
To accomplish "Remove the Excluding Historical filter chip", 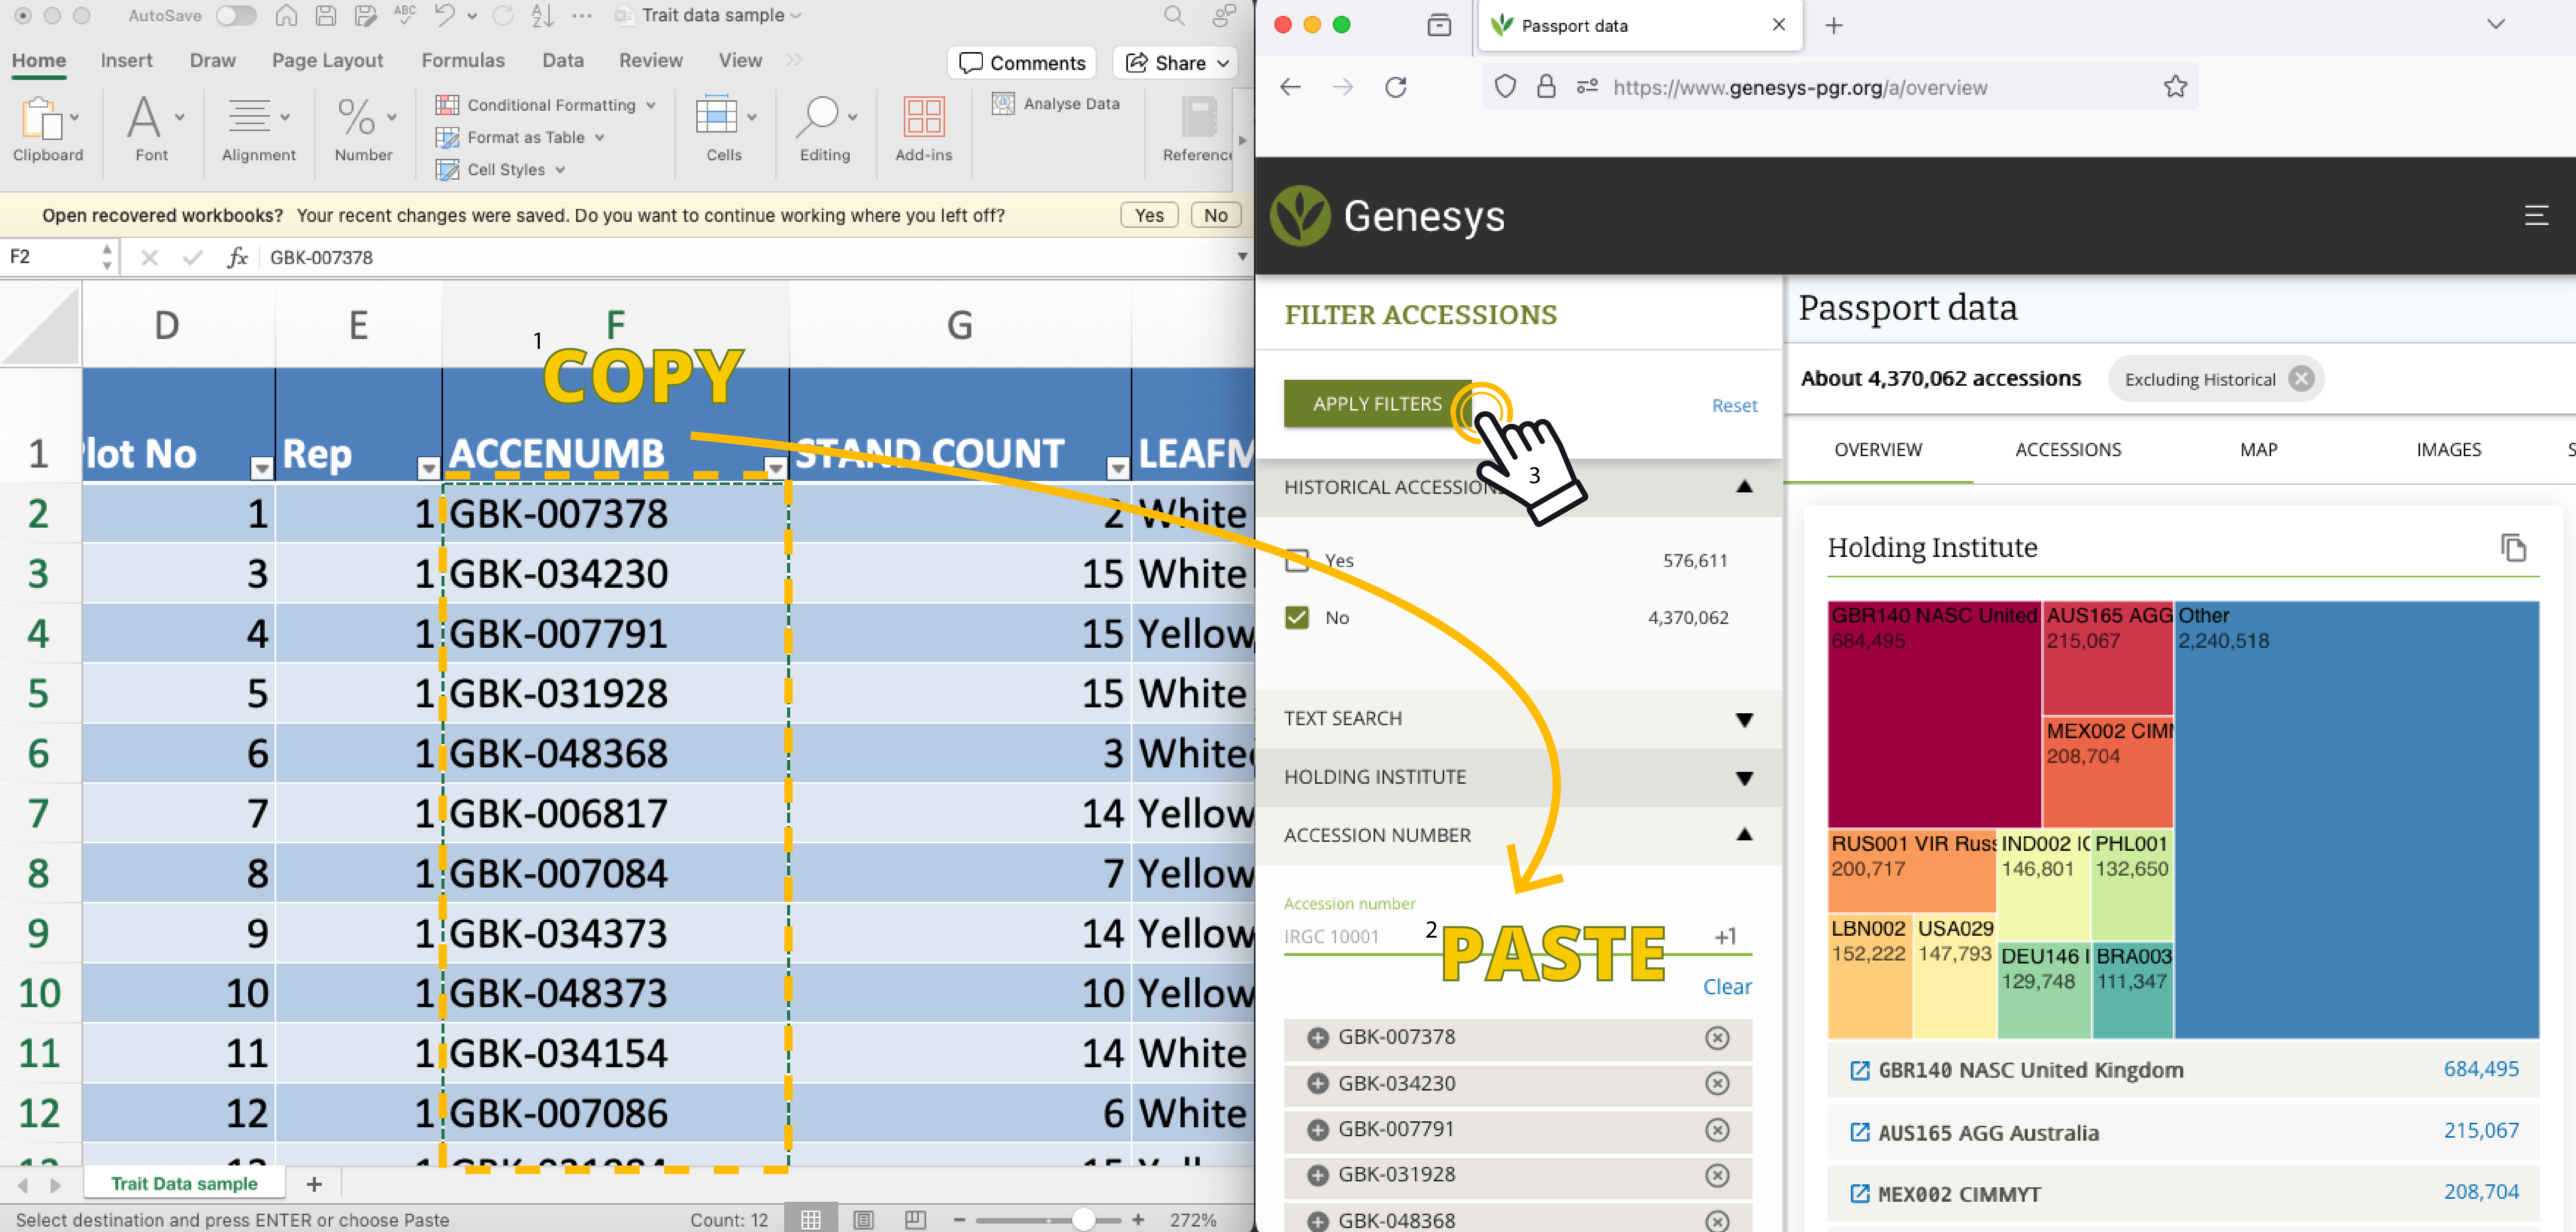I will coord(2301,379).
